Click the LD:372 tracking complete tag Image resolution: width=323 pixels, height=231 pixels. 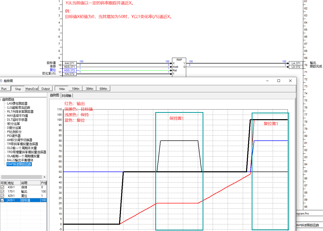point(296,67)
